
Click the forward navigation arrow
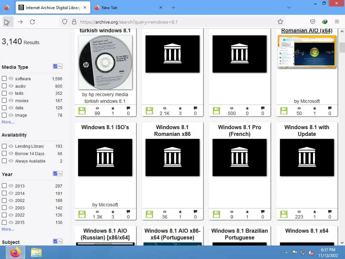click(20, 22)
